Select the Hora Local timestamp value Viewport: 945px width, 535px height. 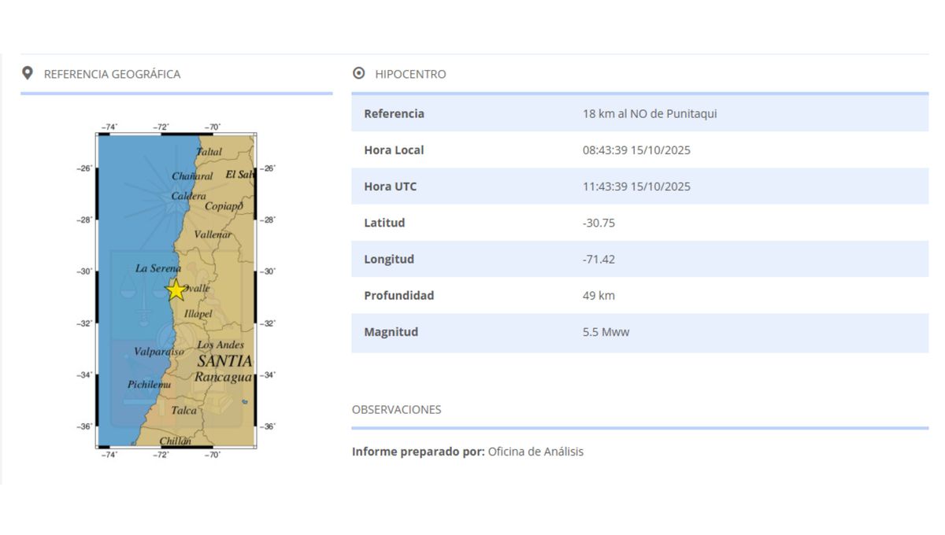[x=636, y=149]
